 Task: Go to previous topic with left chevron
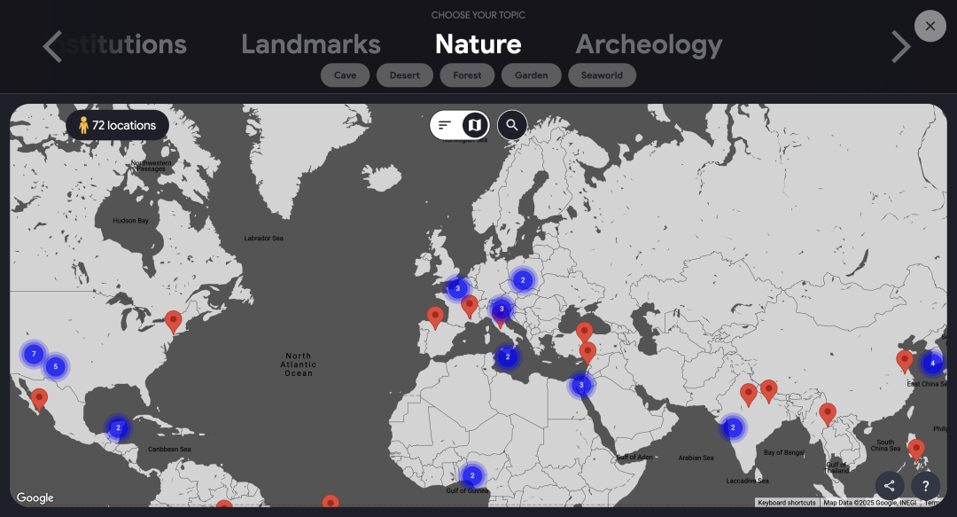(x=53, y=46)
